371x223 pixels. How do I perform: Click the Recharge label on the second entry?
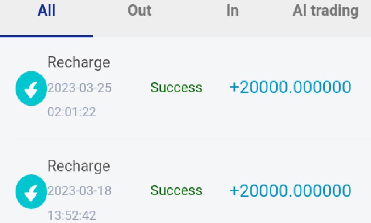[x=78, y=166]
